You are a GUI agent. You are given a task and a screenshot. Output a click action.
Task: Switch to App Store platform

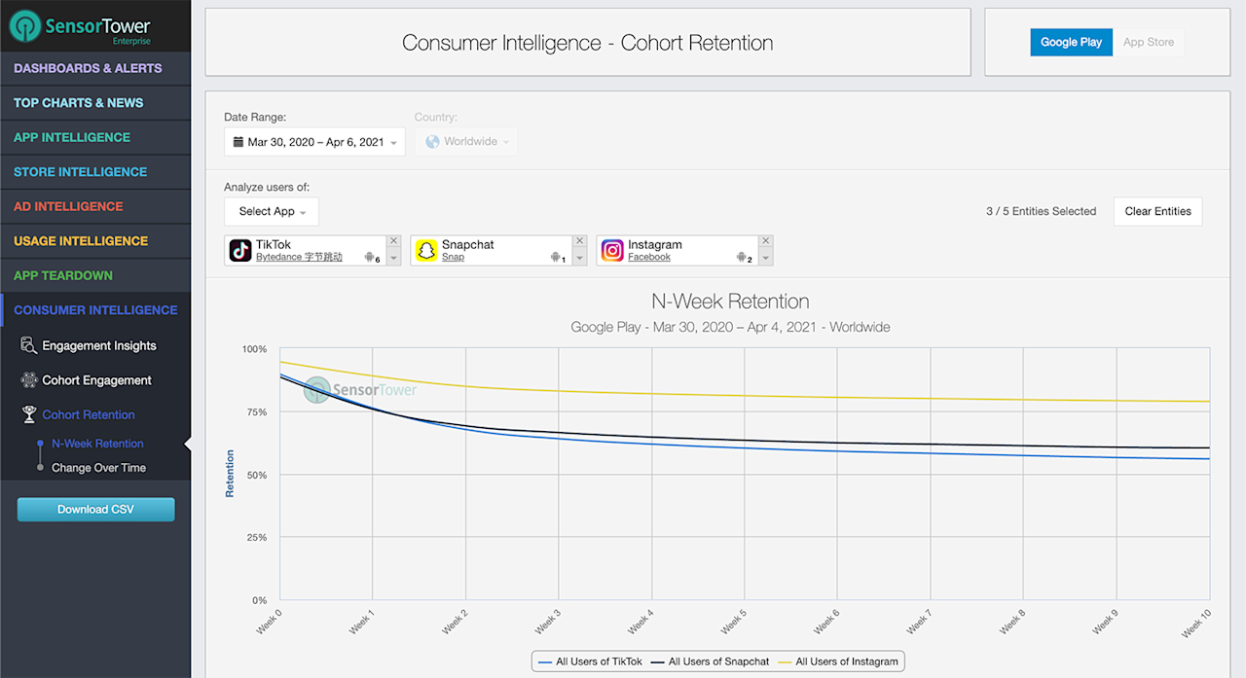(1149, 42)
